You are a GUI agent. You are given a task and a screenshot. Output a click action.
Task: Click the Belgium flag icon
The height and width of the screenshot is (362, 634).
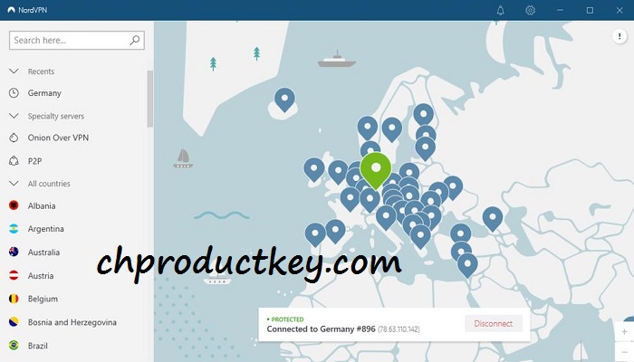(x=14, y=299)
